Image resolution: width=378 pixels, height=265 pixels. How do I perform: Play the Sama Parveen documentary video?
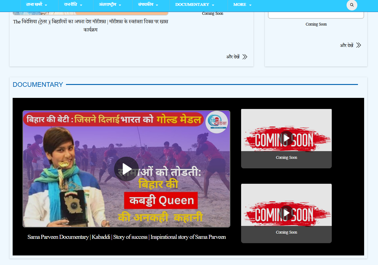click(126, 169)
